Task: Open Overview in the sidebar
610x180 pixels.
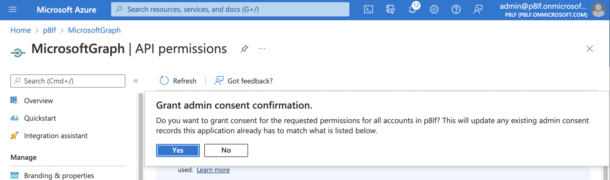Action: (x=38, y=101)
